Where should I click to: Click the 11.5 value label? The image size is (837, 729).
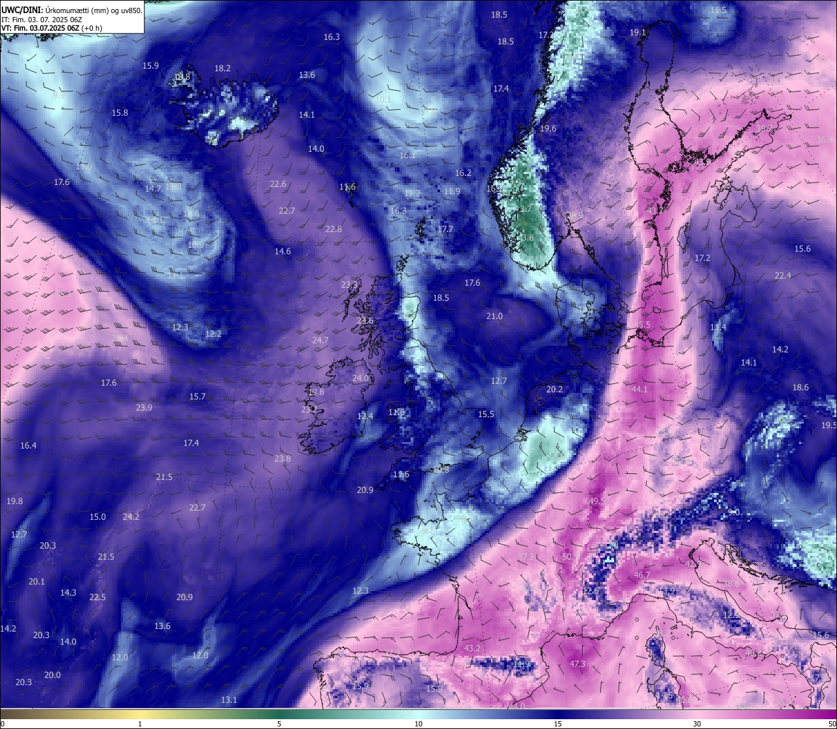(718, 10)
